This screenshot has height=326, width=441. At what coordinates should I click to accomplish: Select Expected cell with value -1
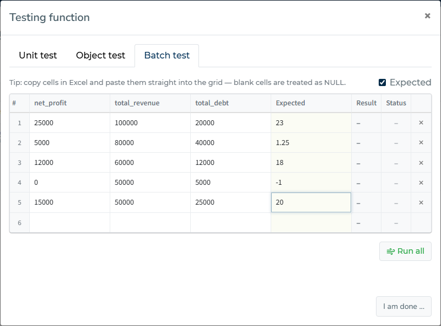(x=311, y=183)
